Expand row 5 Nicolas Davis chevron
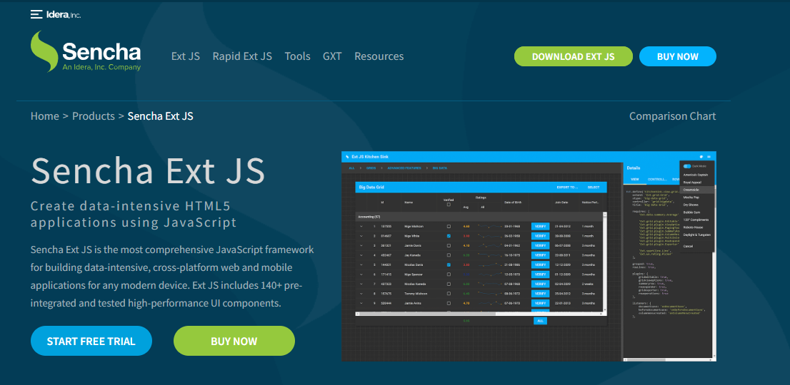 pos(361,265)
